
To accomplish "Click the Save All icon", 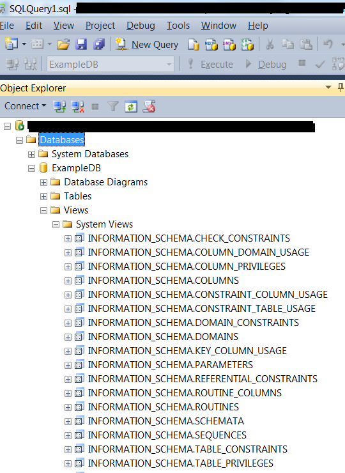I will [99, 45].
